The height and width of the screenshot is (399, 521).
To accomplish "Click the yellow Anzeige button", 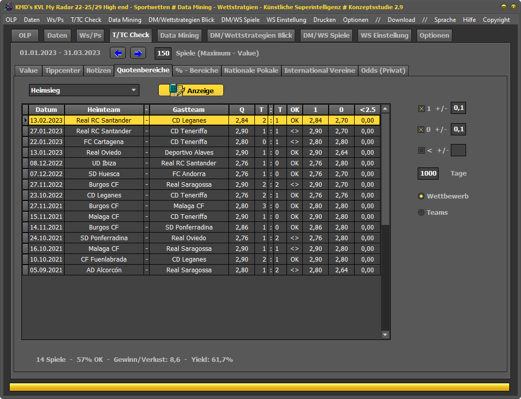I will coord(191,91).
